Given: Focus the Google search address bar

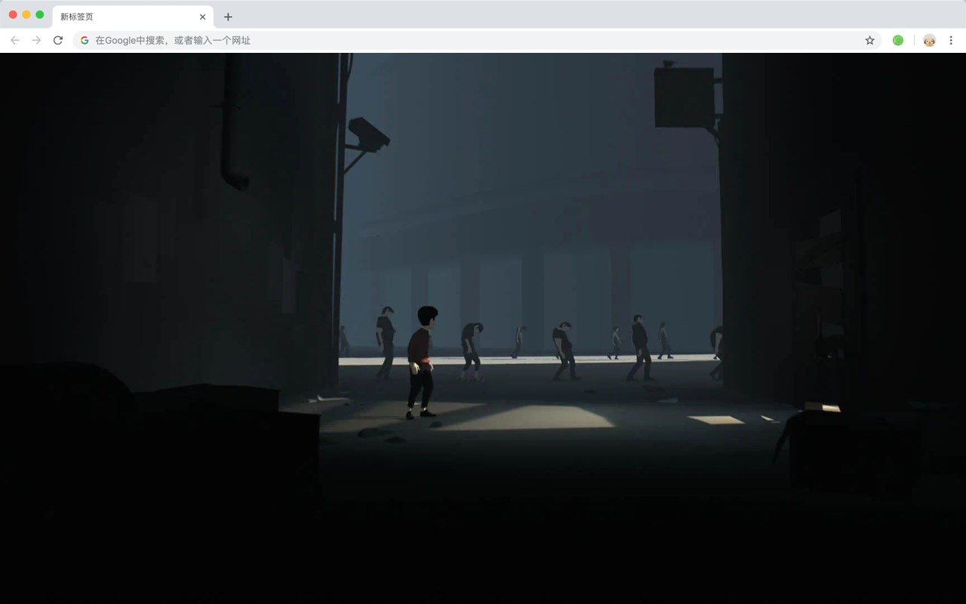Looking at the screenshot, I should point(477,40).
